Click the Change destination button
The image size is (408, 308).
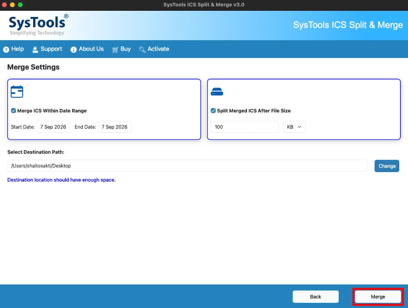coord(386,166)
